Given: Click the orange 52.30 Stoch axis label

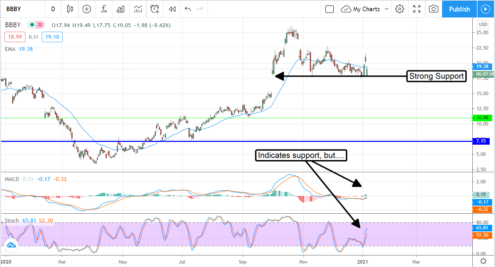Looking at the screenshot, I should click(482, 235).
